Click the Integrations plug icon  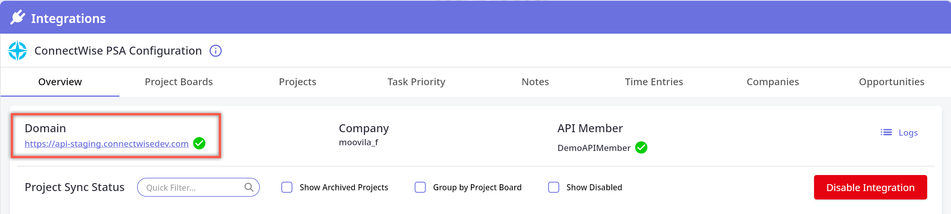[x=18, y=18]
